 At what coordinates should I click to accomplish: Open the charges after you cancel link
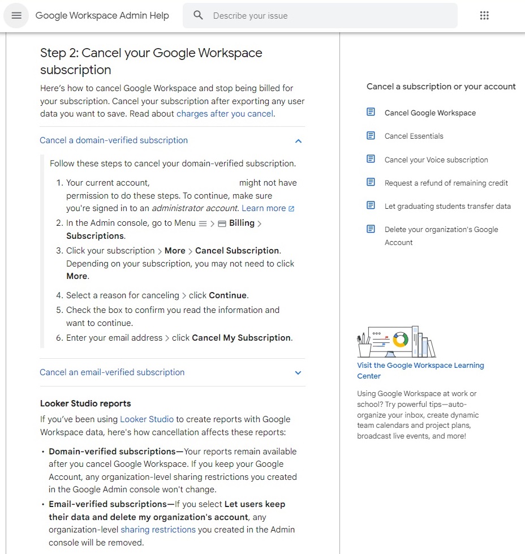point(225,114)
